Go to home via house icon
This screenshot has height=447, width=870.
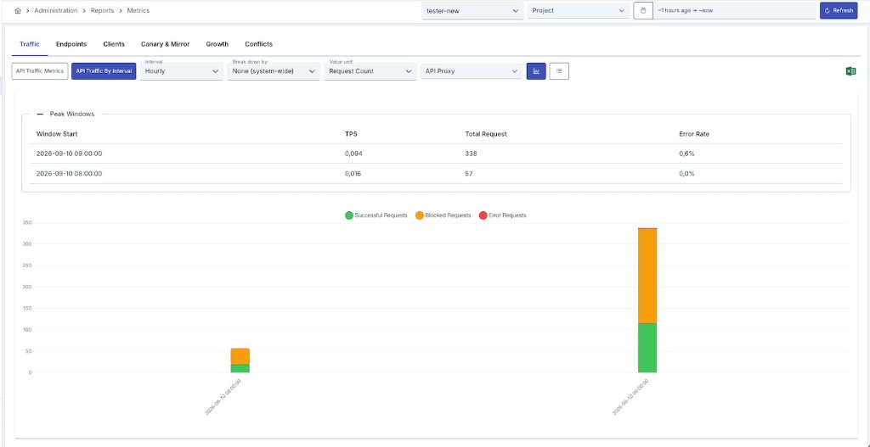[x=18, y=10]
